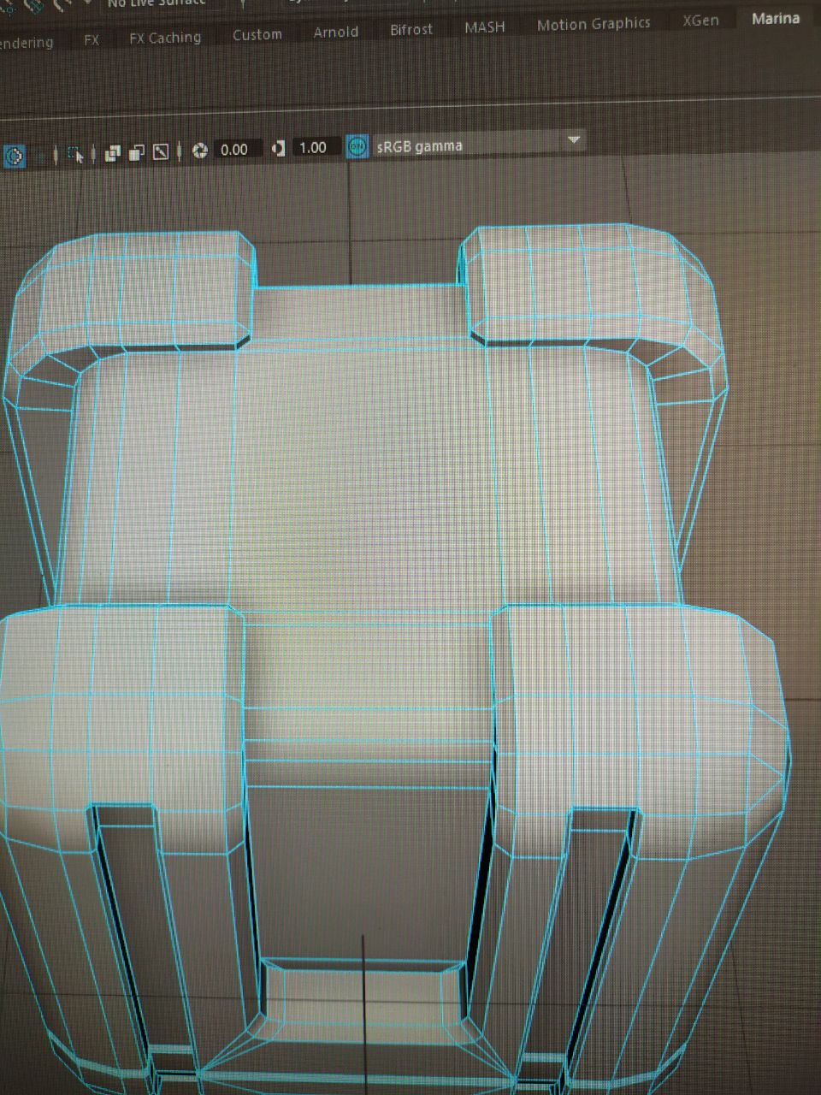Open the Motion Graphics shelf tab
This screenshot has height=1095, width=821.
(x=594, y=24)
